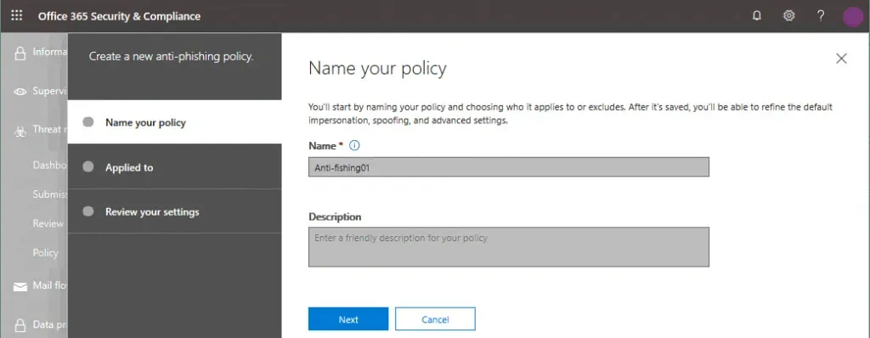Open the app launcher waffle icon
Screen dimensions: 870x338
[17, 16]
